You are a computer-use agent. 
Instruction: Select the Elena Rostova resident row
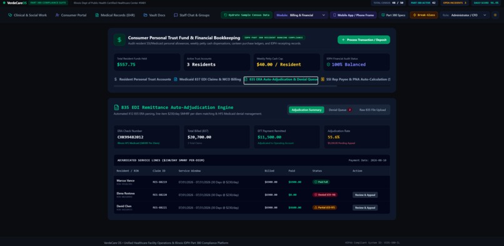pyautogui.click(x=251, y=195)
